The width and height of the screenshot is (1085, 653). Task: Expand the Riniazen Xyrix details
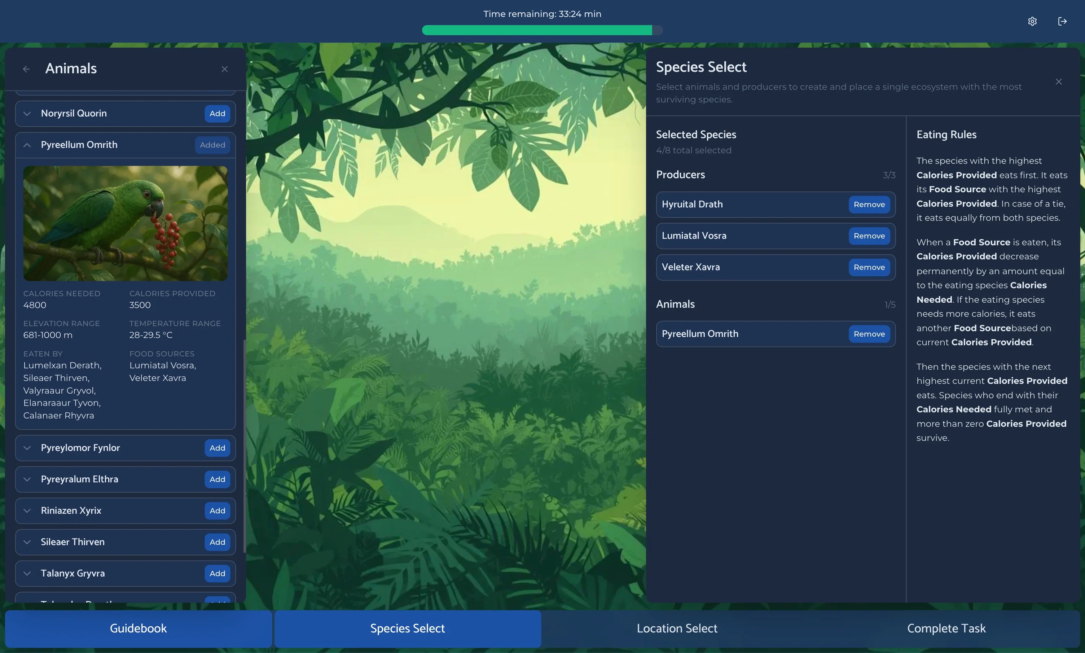click(x=27, y=511)
